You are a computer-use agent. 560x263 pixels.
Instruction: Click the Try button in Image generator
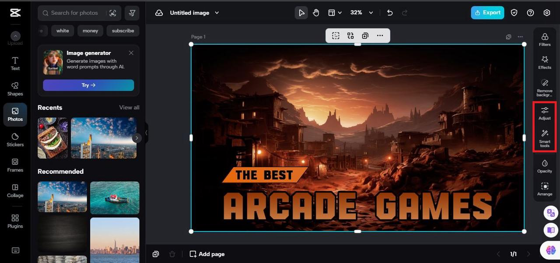pyautogui.click(x=88, y=85)
